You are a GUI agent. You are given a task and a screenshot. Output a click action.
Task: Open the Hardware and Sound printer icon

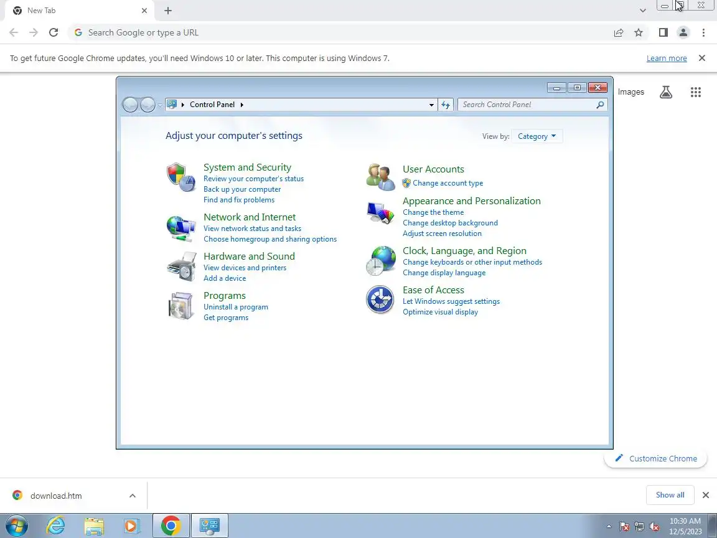coord(181,267)
